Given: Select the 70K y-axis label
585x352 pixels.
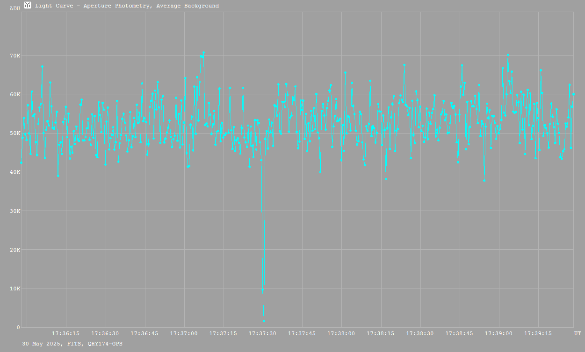Looking at the screenshot, I should click(x=15, y=56).
